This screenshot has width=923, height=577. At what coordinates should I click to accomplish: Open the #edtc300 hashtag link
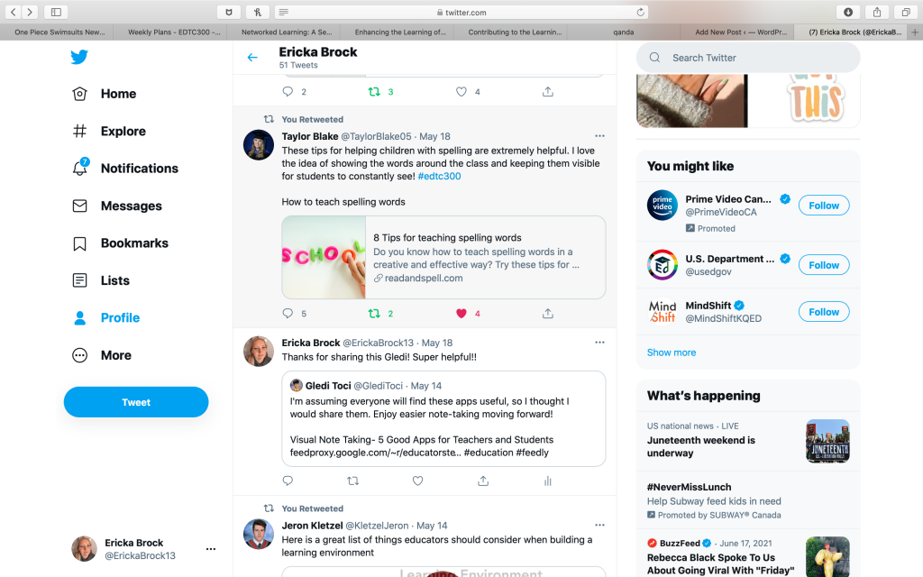coord(439,176)
